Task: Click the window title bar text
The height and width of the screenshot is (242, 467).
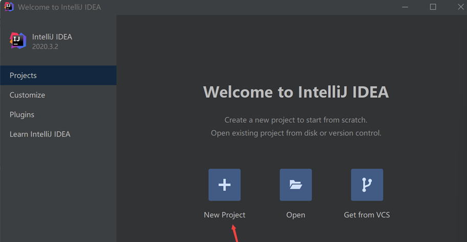Action: [59, 7]
